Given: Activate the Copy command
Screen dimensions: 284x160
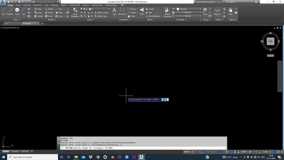Looking at the screenshot, I should [38, 12].
